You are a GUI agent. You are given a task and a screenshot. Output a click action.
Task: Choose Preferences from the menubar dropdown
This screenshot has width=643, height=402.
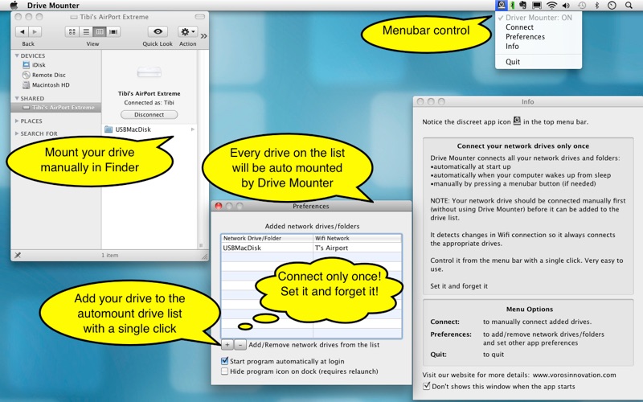[x=525, y=37]
